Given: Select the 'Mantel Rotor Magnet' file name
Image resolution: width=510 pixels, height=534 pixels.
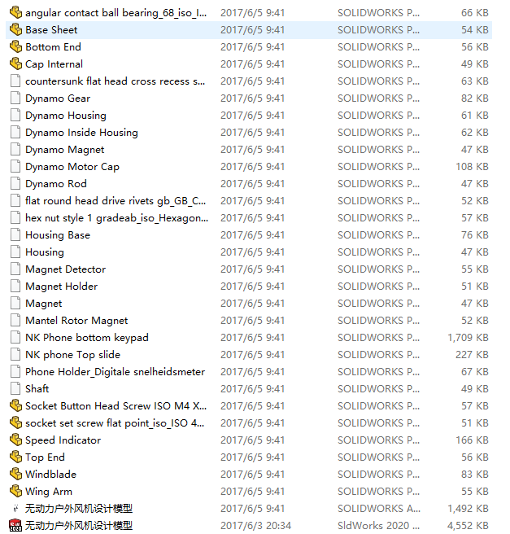Looking at the screenshot, I should pos(76,321).
